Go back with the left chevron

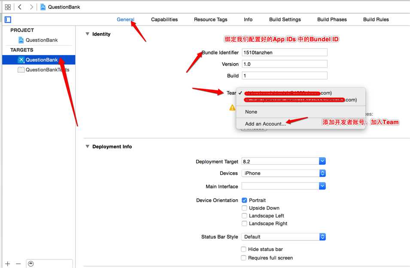(x=20, y=7)
